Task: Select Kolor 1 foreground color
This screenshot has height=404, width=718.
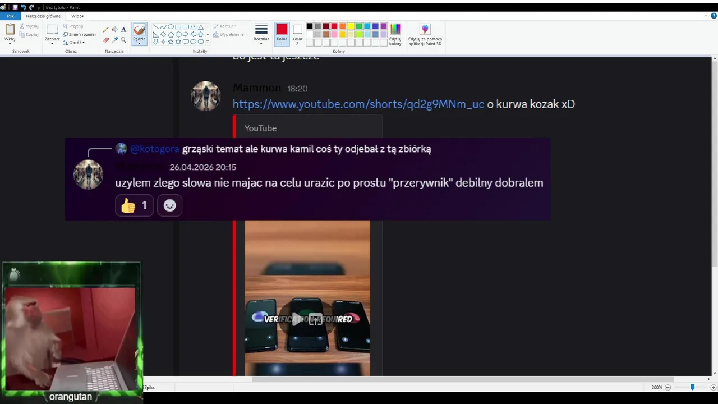Action: (282, 34)
